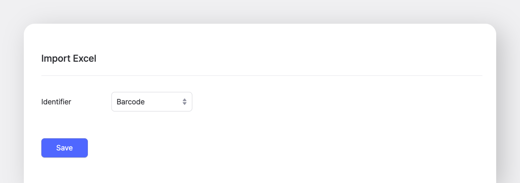Click the Save button
520x183 pixels.
pos(64,148)
